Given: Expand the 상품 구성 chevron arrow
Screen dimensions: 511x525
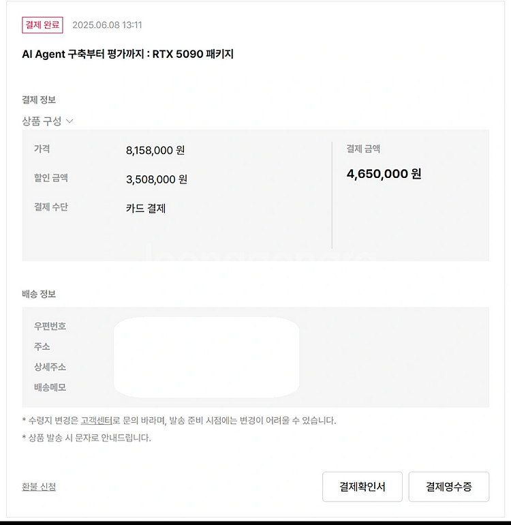Looking at the screenshot, I should (69, 121).
